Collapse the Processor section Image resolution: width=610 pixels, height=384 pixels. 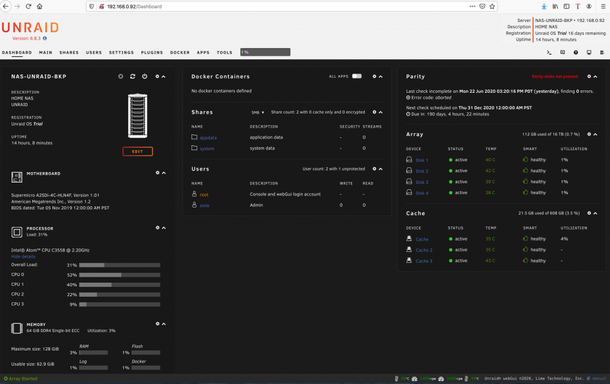163,228
